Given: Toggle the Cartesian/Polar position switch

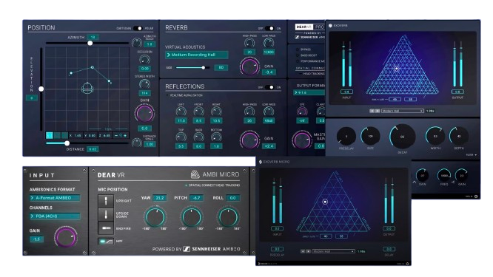Looking at the screenshot, I should click(x=138, y=28).
